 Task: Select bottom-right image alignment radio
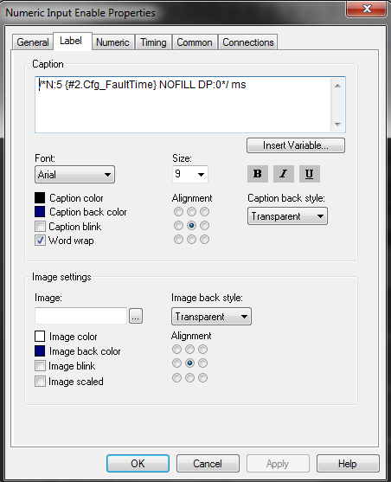202,377
